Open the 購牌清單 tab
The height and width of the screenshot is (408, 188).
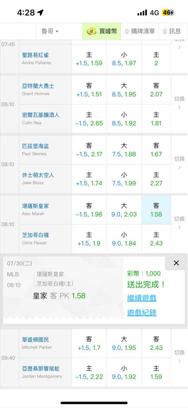click(140, 31)
